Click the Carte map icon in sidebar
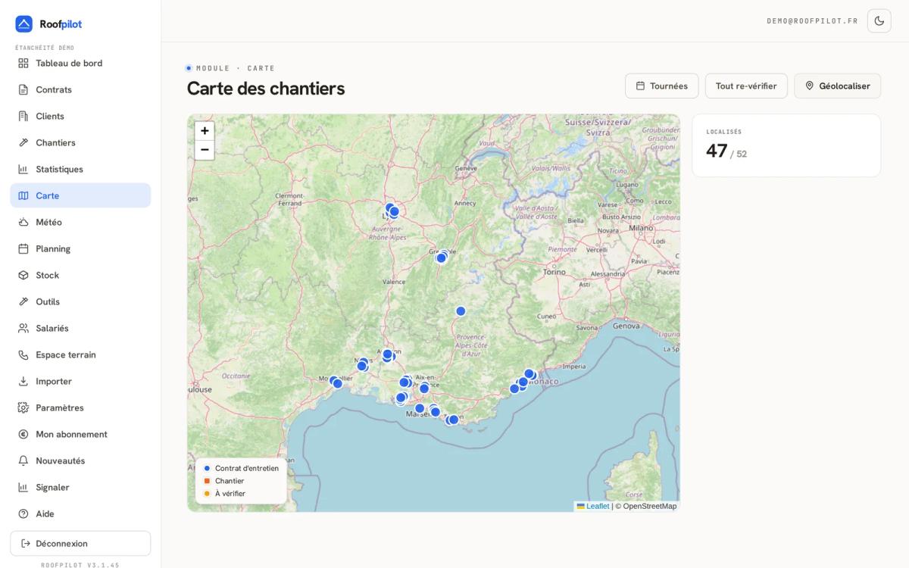The width and height of the screenshot is (909, 568). [x=23, y=195]
